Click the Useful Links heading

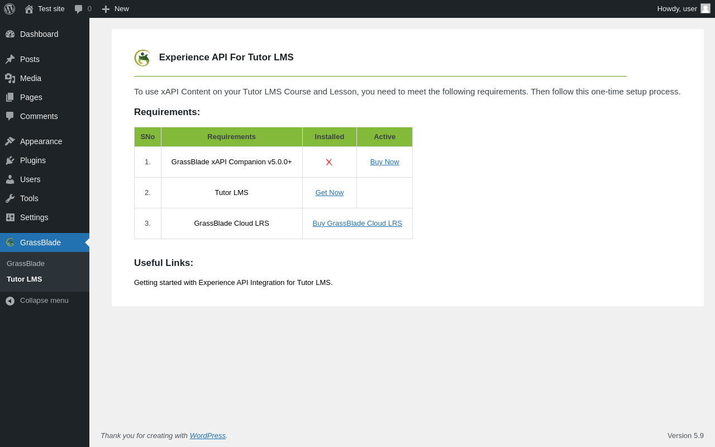164,263
